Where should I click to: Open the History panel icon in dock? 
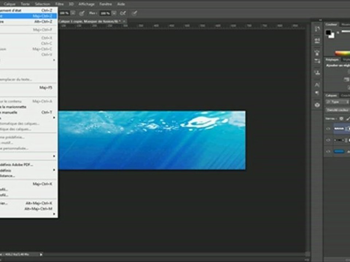[317, 29]
